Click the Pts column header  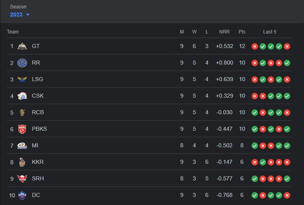(242, 32)
